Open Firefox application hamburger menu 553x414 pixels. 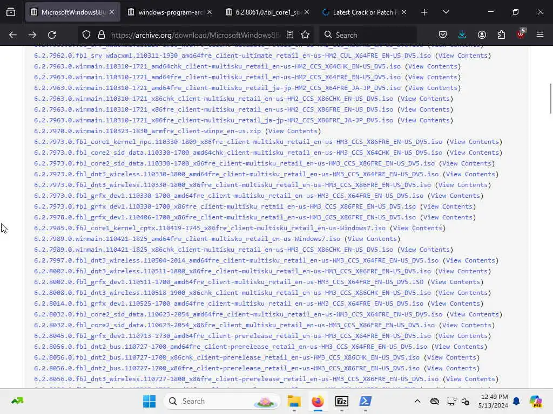540,34
